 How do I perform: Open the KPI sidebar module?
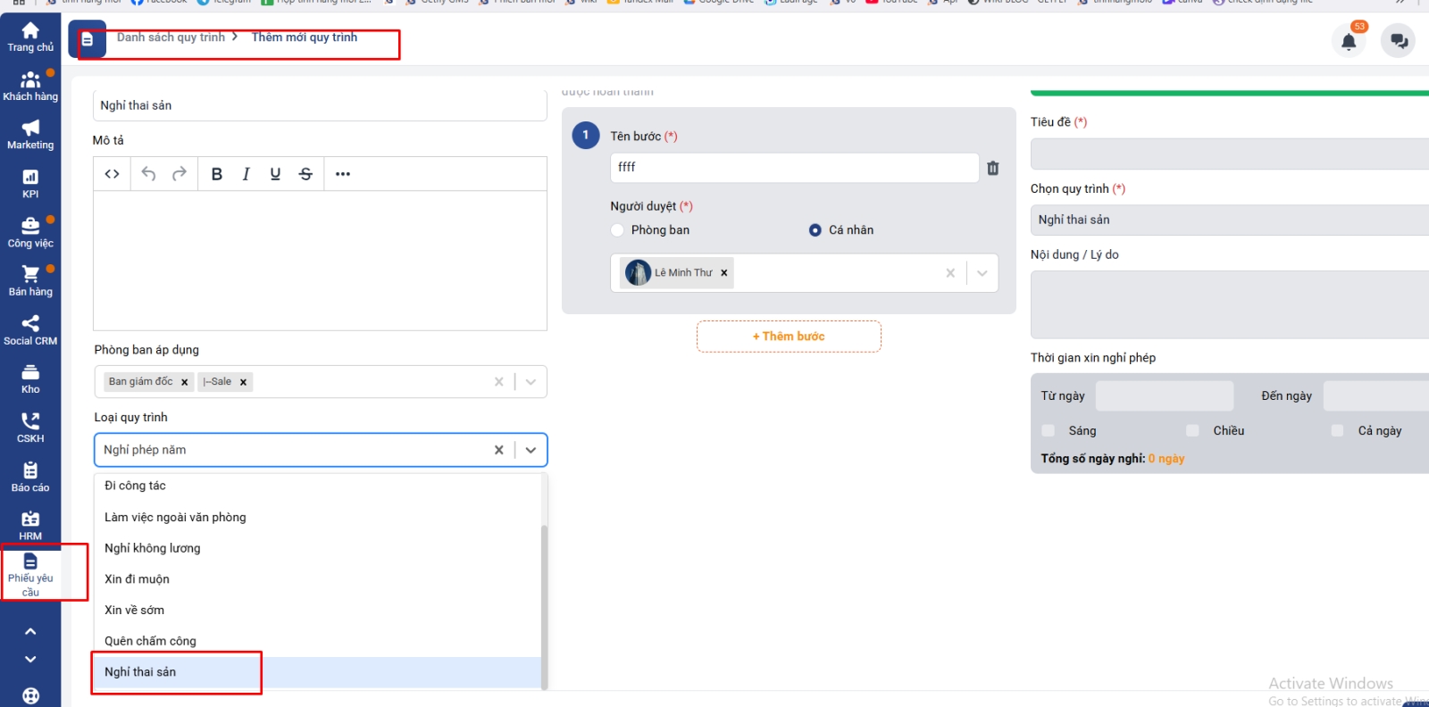[30, 183]
